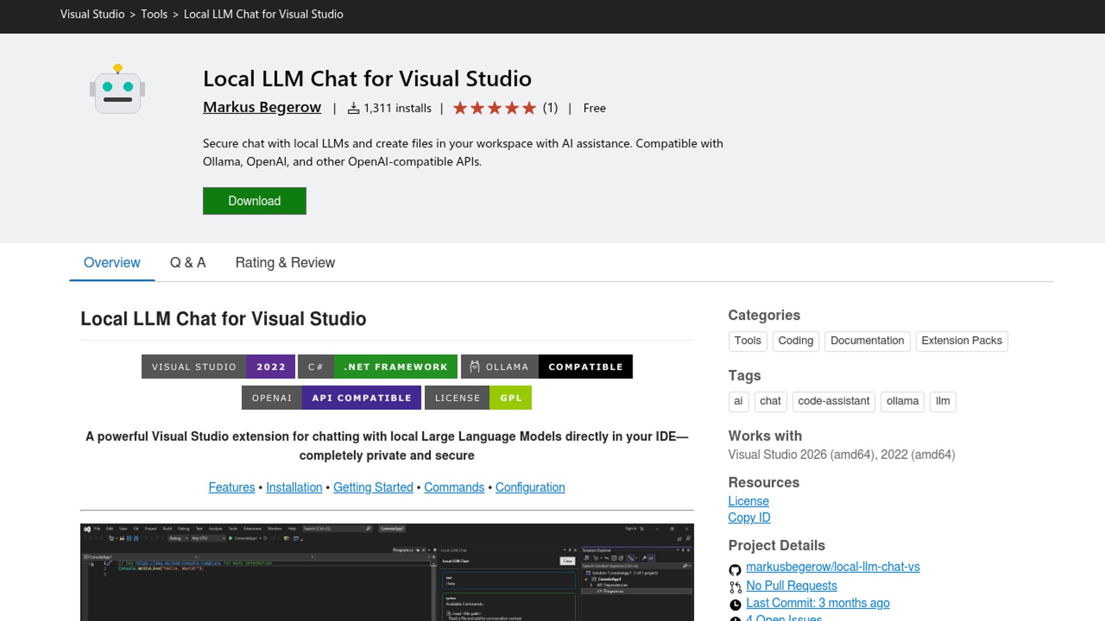Screen dimensions: 1105x621
Task: Click the Coding category tag
Action: [795, 341]
